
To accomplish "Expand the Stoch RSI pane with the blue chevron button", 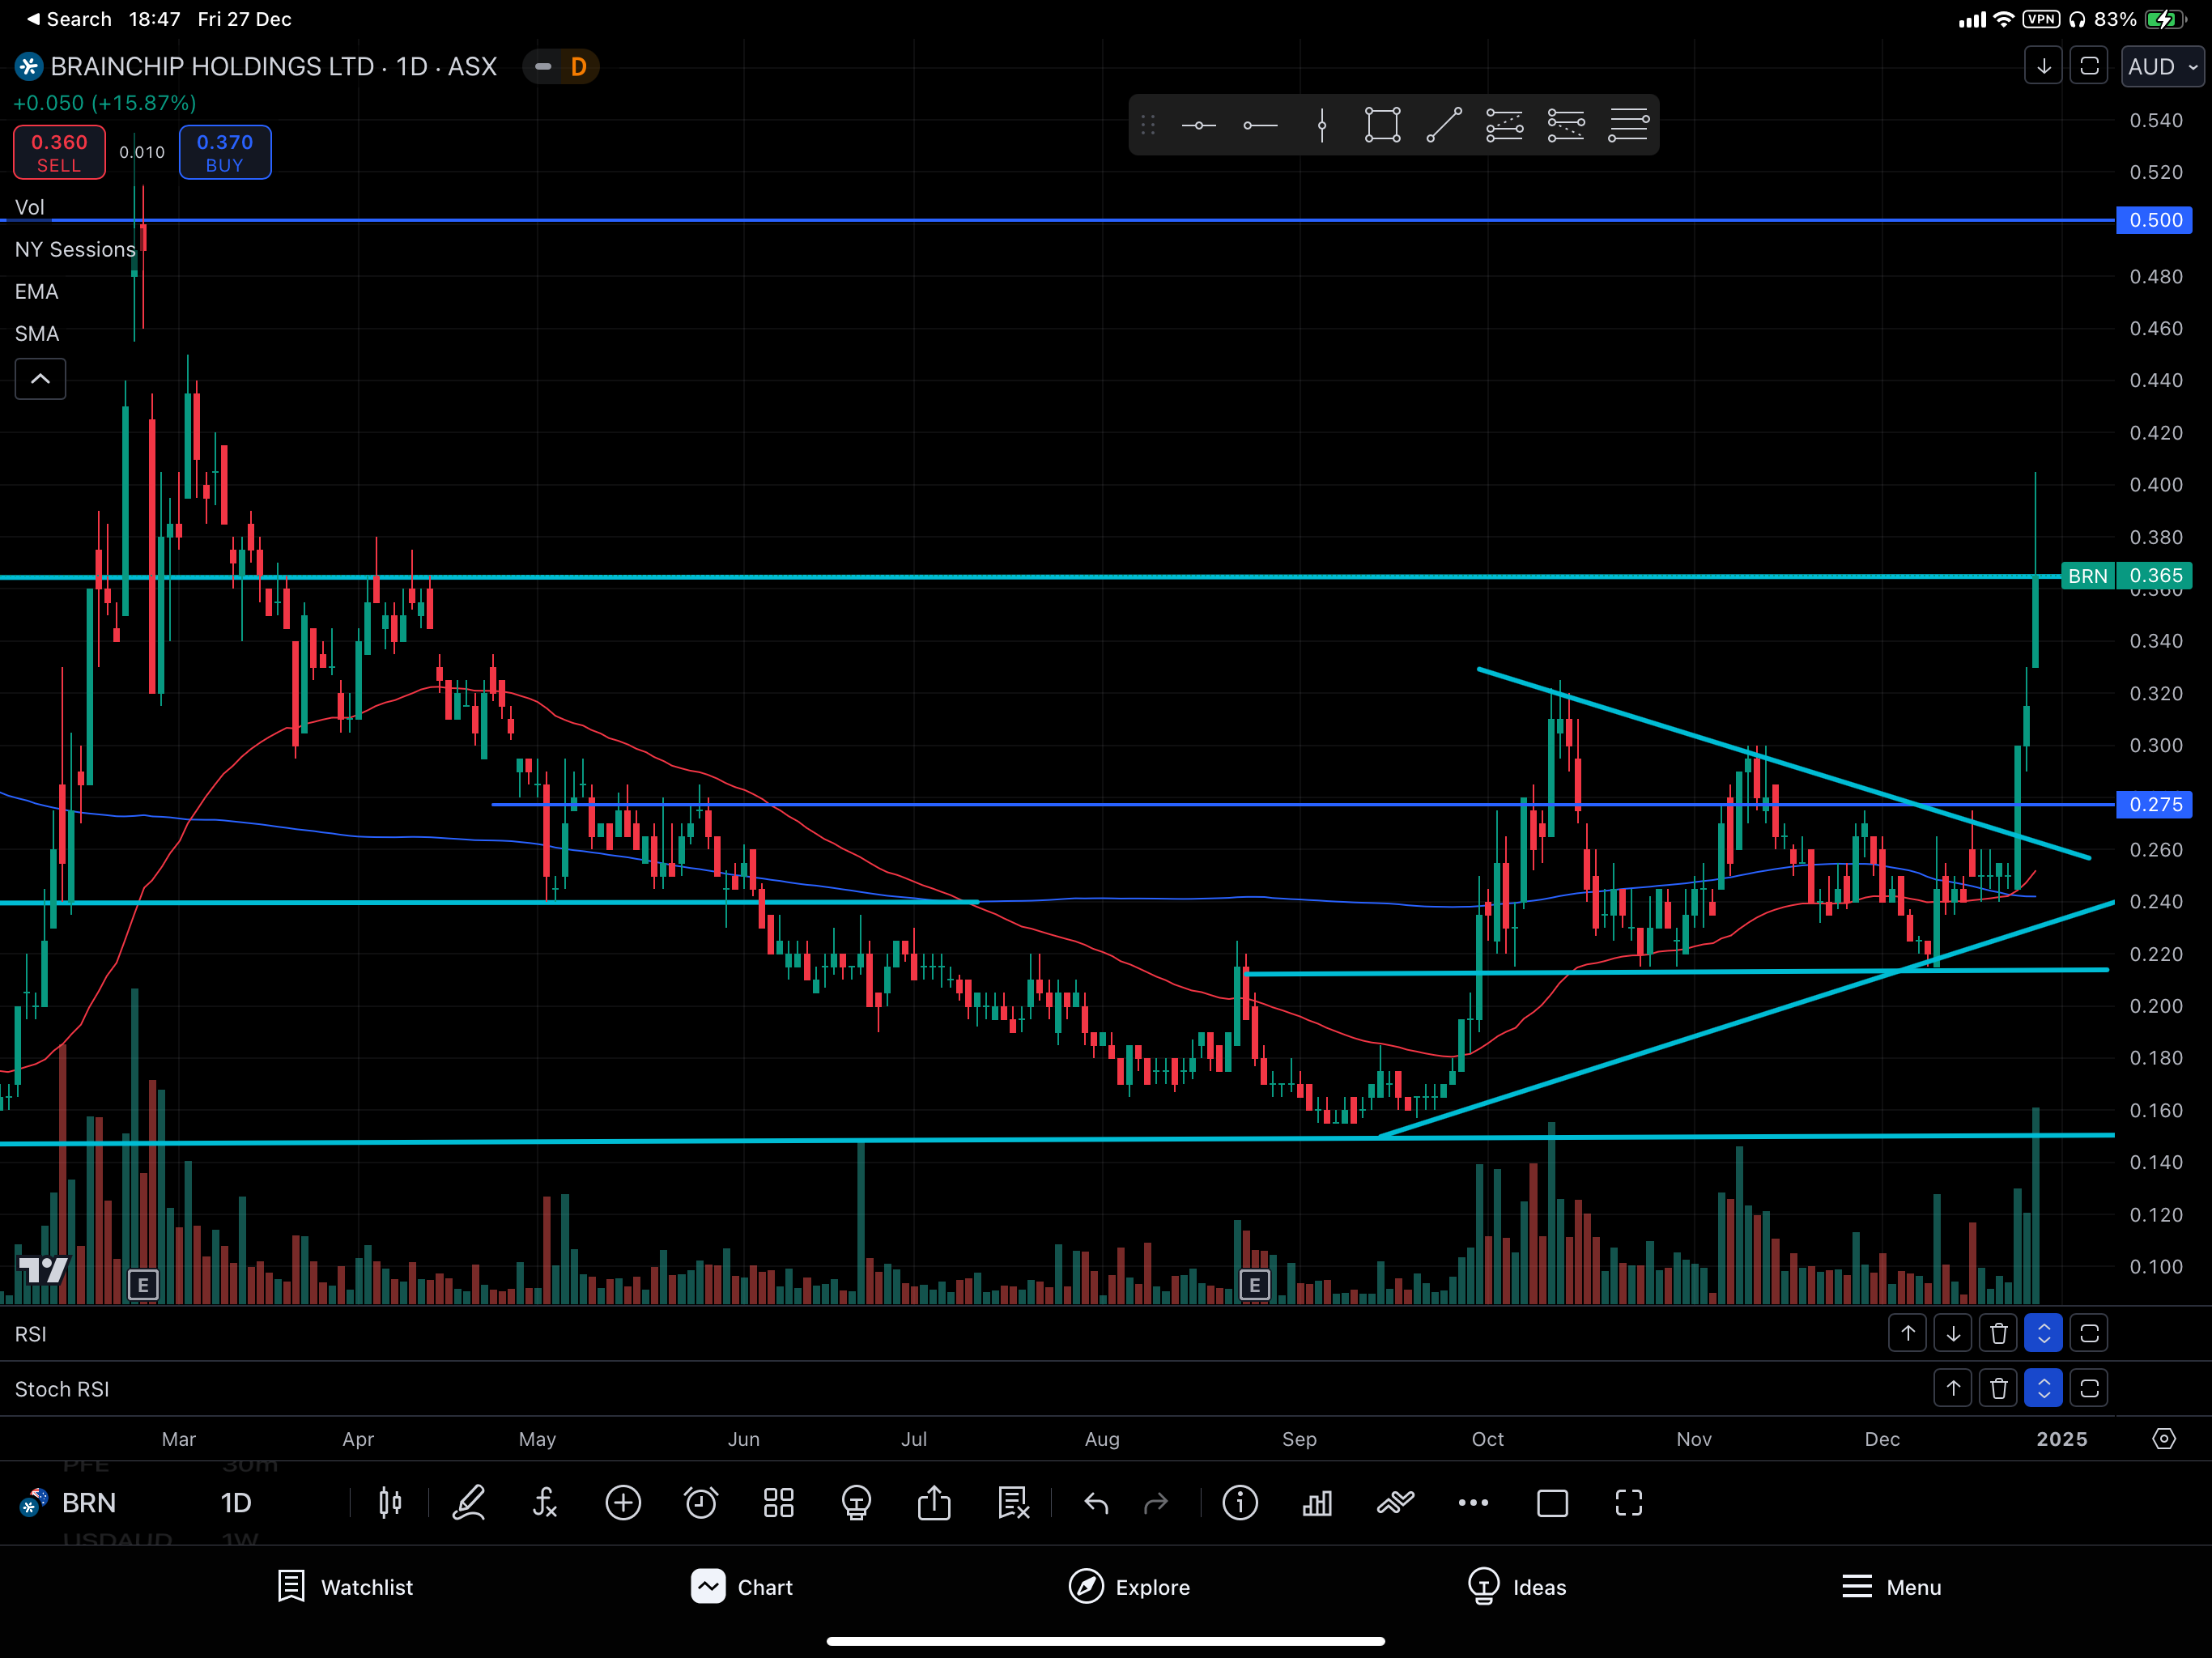I will coord(2044,1388).
